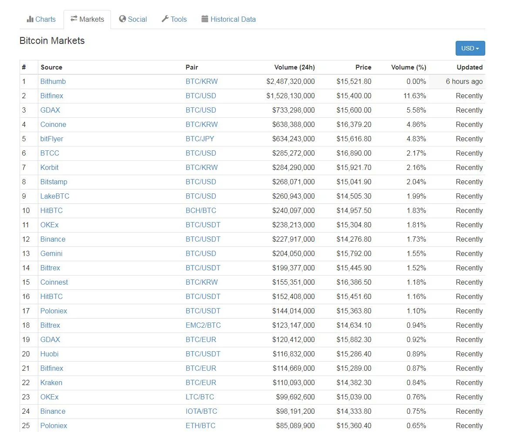
Task: Open the BTC/JPY pair on bitFlyer
Action: coord(200,139)
